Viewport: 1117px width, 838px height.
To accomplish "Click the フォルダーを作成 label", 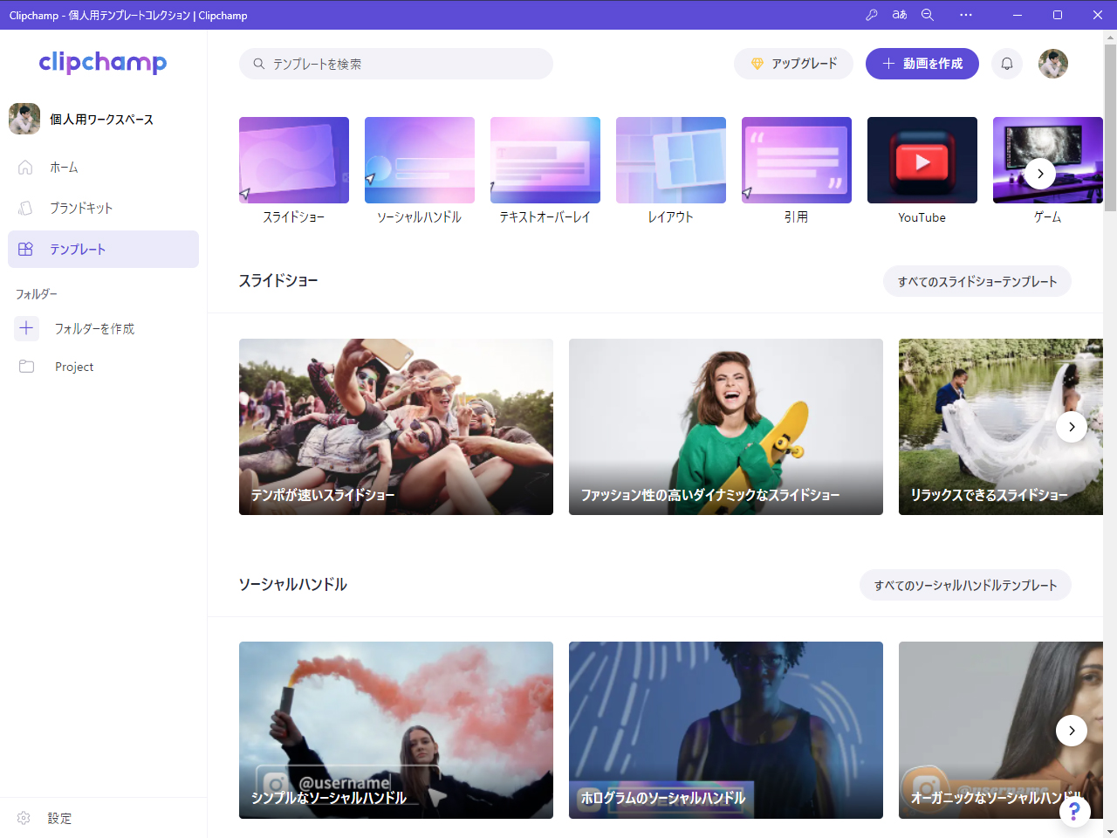I will 94,328.
